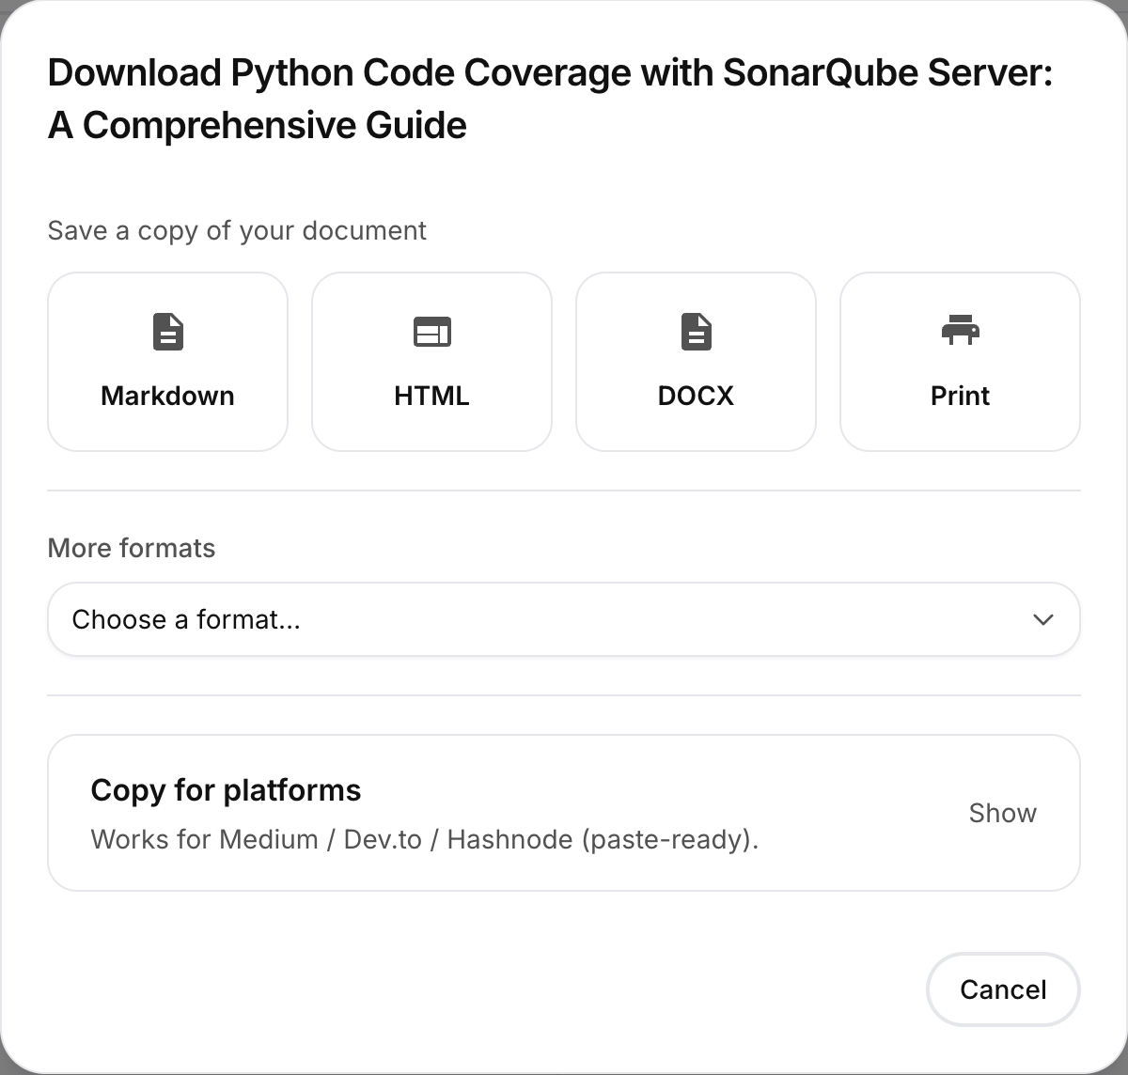Click the 'Save a copy of your document' text
1128x1075 pixels.
[x=237, y=230]
